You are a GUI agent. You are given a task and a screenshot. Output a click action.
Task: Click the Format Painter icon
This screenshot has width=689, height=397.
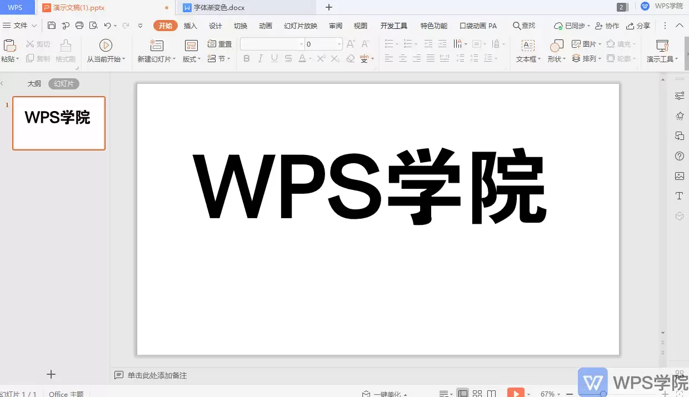(66, 46)
